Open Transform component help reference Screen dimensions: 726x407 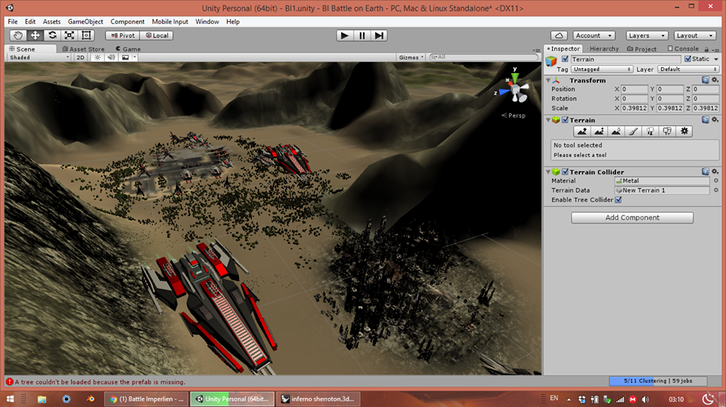[x=705, y=80]
